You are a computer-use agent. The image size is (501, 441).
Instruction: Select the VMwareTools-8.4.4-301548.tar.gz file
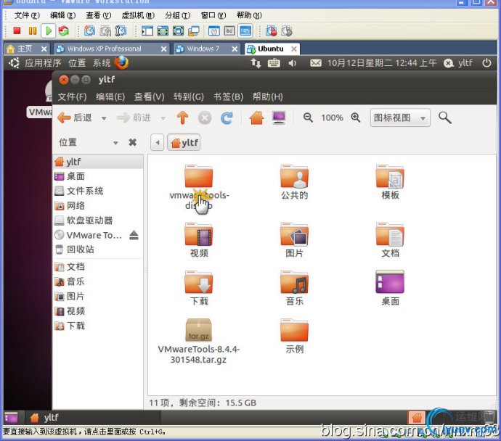click(198, 342)
